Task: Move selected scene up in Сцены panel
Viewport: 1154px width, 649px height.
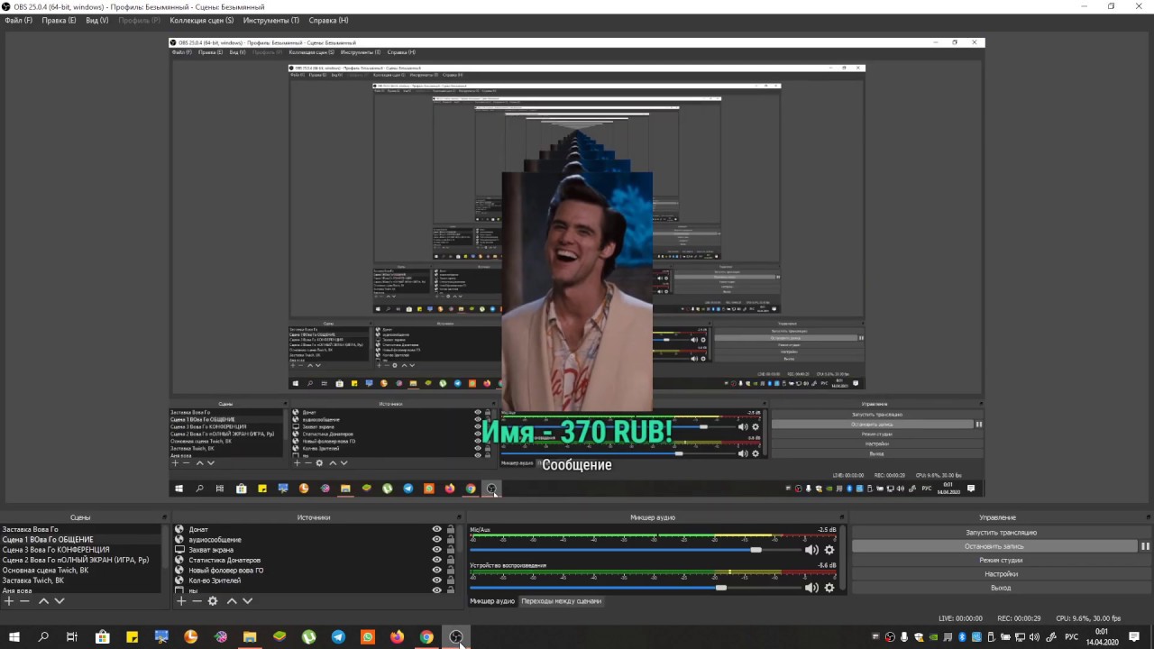Action: pyautogui.click(x=43, y=601)
